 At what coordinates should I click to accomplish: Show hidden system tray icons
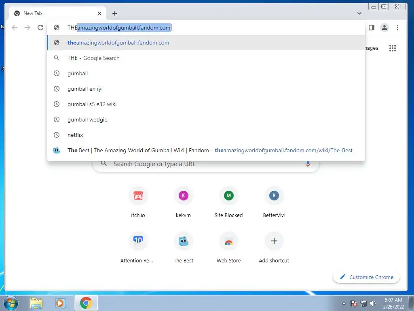pos(344,303)
